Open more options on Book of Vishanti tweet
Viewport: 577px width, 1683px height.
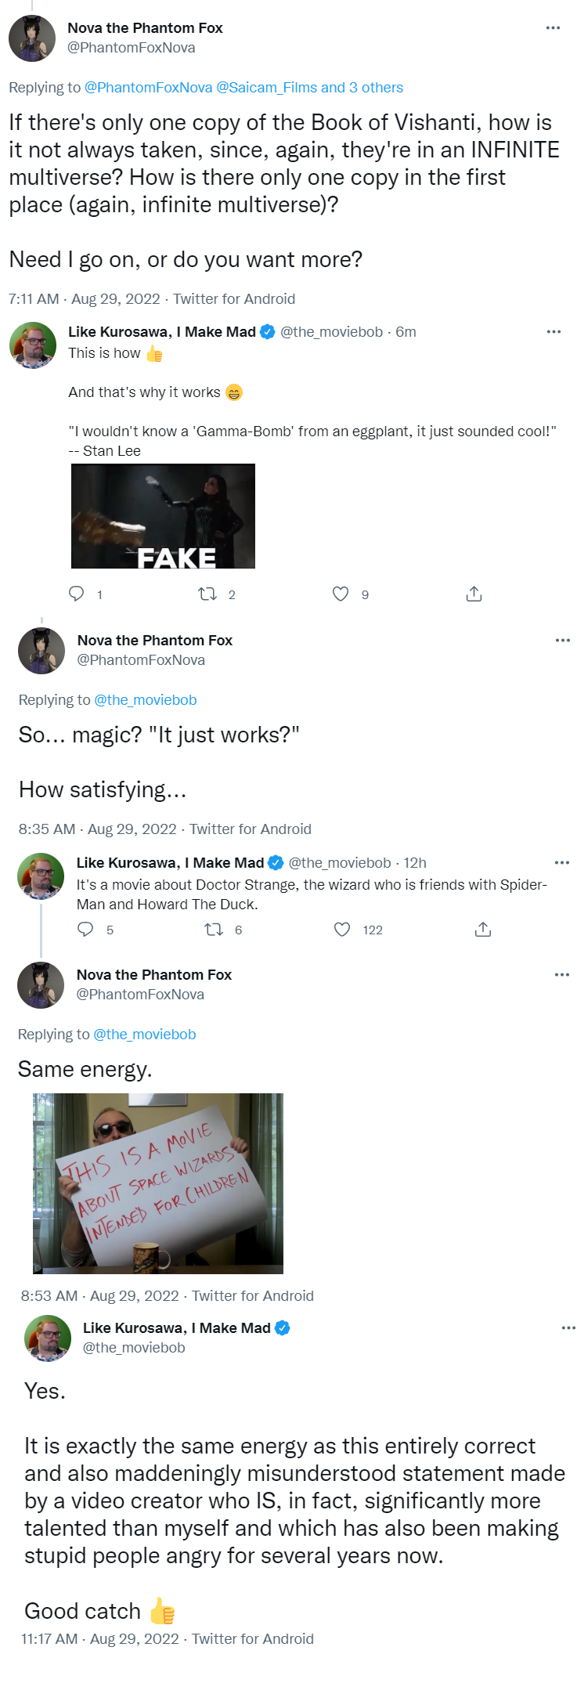553,28
